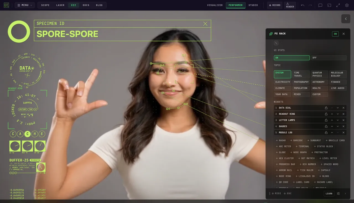Toggle the lock on Data Dial widget

click(x=326, y=108)
